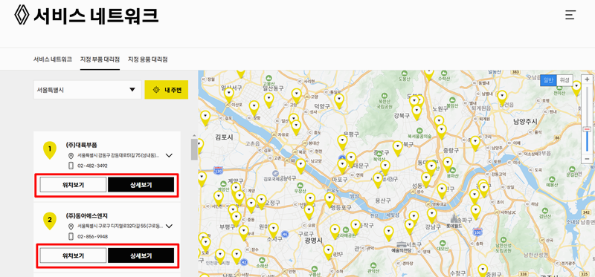
Task: Expand the (주)동아에스앤지 address chevron
Action: point(170,227)
